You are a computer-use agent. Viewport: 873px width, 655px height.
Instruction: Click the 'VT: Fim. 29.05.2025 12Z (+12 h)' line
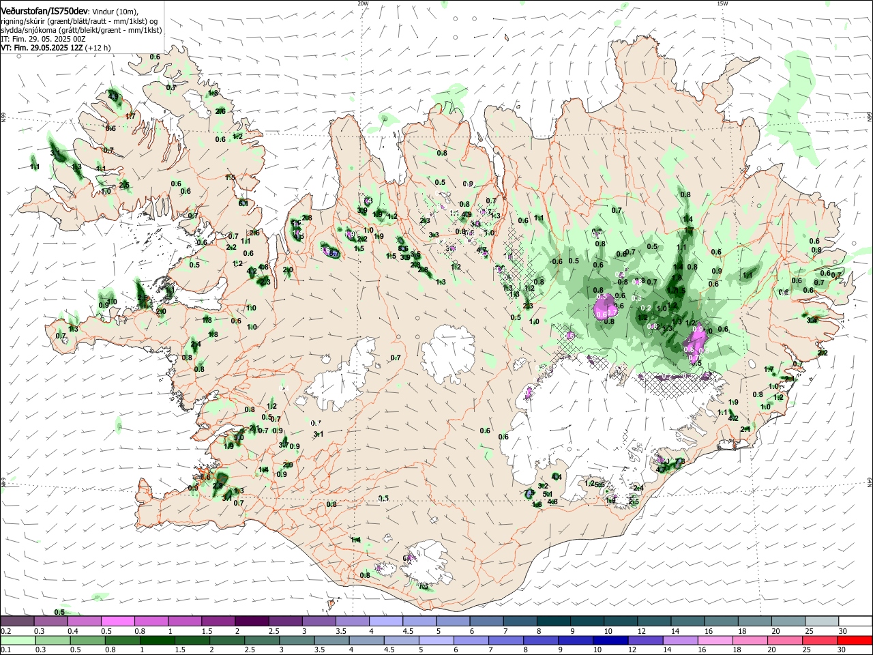point(56,48)
